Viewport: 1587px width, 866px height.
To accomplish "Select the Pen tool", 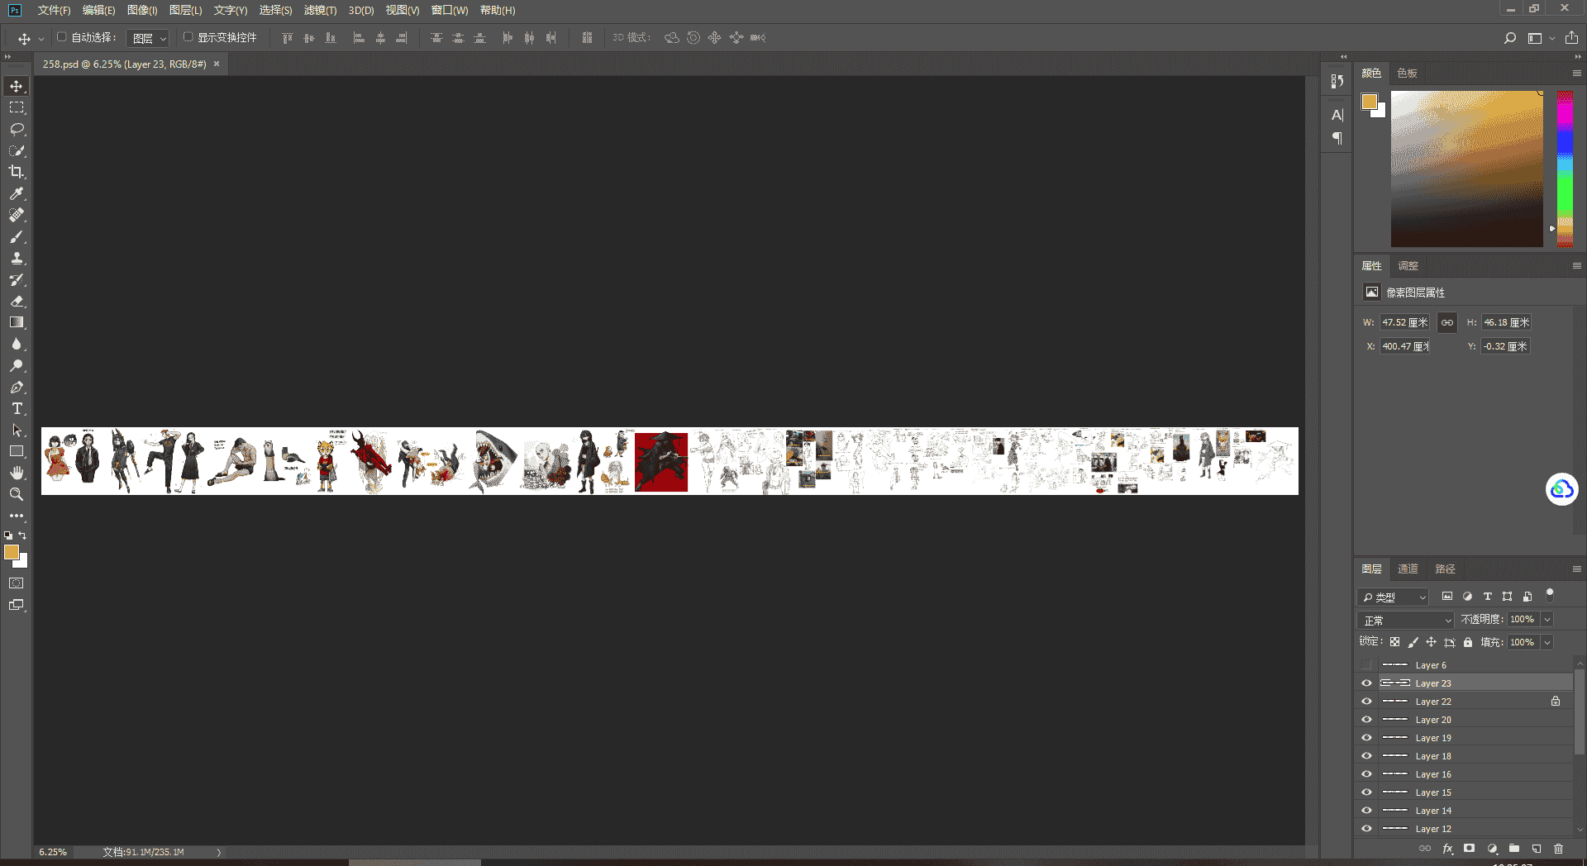I will pyautogui.click(x=17, y=388).
